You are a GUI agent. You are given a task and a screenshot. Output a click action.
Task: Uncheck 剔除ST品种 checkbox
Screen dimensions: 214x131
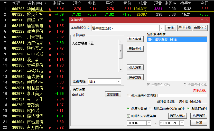[x=189, y=109]
